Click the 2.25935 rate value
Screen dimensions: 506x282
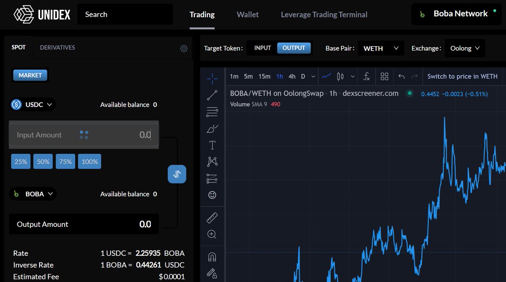coord(148,253)
